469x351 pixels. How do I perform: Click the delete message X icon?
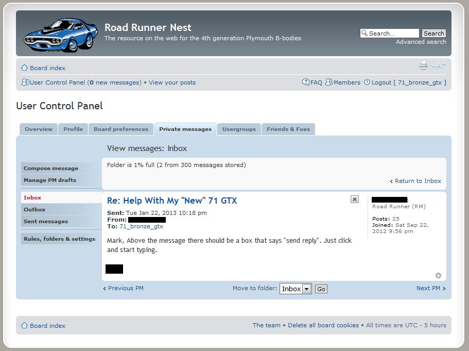pos(355,199)
